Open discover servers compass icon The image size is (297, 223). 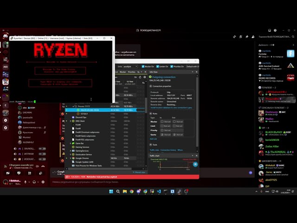click(x=6, y=128)
